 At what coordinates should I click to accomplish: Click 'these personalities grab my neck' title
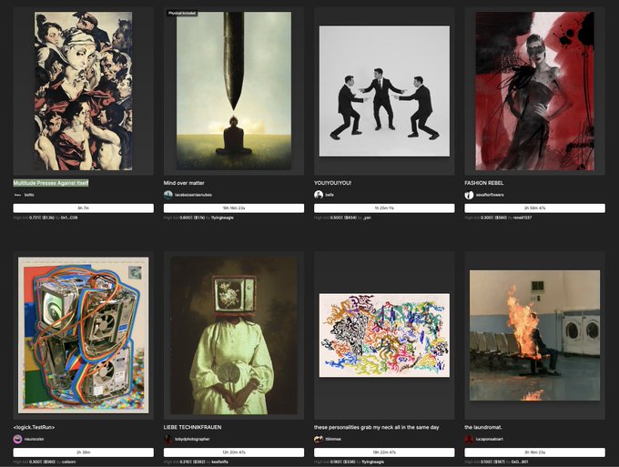(x=376, y=427)
